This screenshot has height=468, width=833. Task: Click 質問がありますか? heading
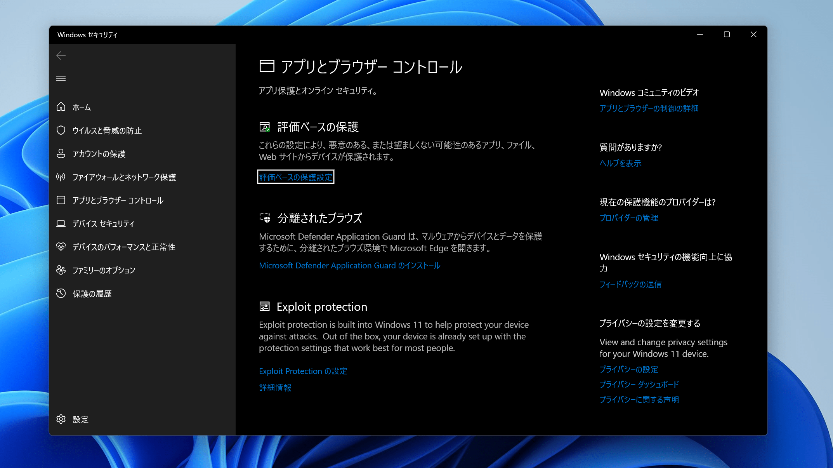pos(630,147)
